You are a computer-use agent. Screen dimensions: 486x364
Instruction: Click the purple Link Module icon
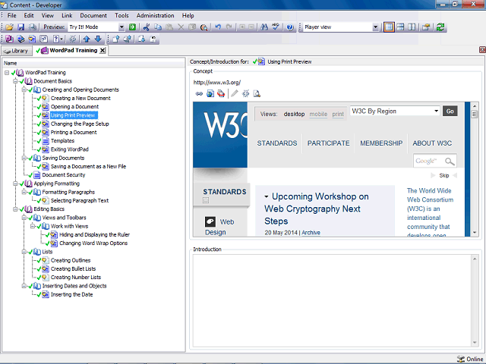tap(9, 39)
